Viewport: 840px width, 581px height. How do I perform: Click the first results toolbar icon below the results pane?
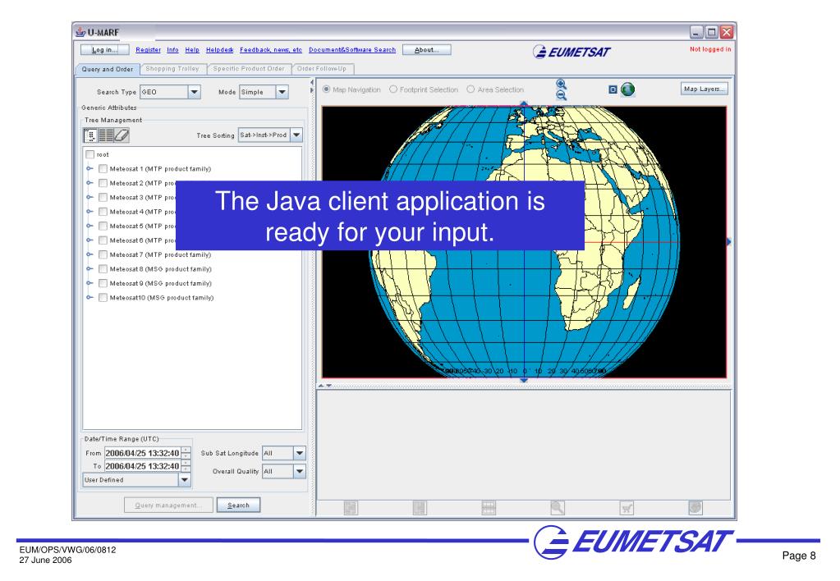(351, 507)
